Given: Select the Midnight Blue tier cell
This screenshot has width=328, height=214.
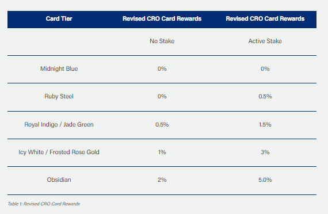Looking at the screenshot, I should [x=59, y=68].
